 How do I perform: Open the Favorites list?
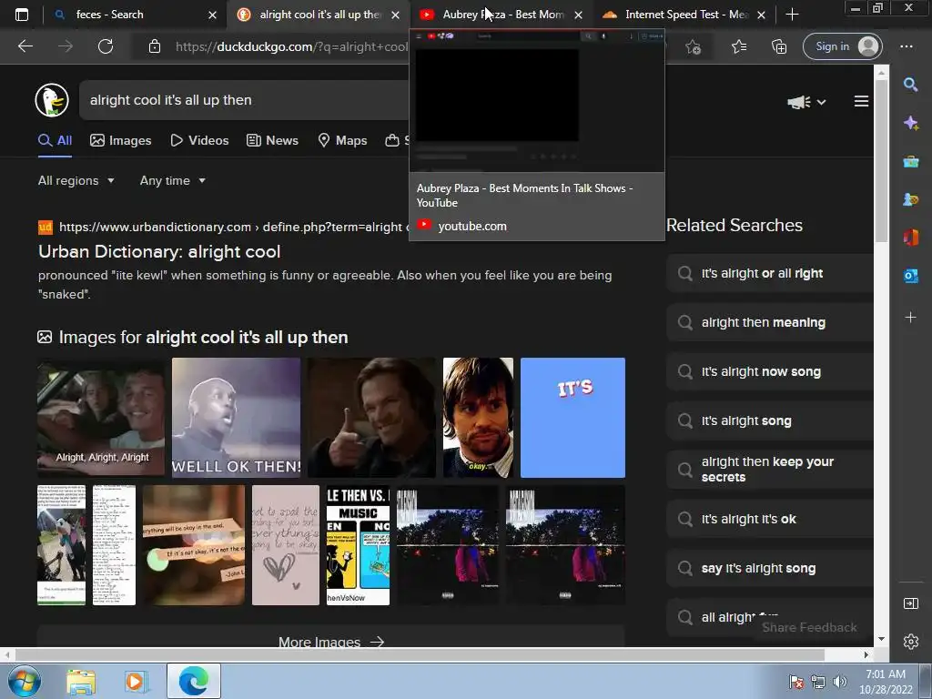point(739,46)
